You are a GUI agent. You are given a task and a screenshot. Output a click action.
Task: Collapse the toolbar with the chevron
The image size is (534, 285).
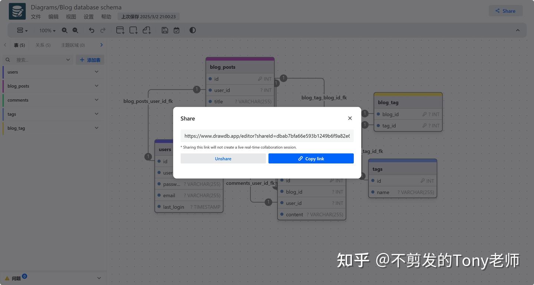click(518, 30)
